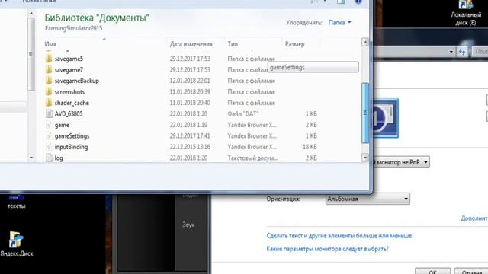Select the gameSettings file name
488x274 pixels.
point(72,136)
